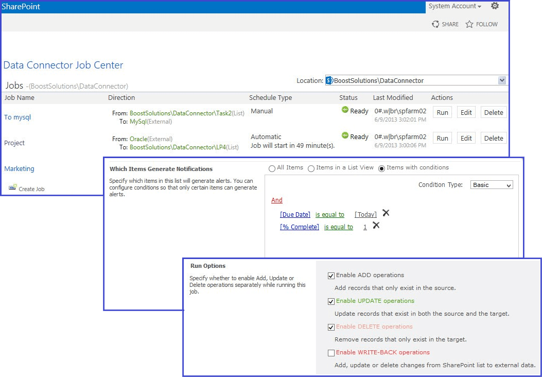Remove the Due Date condition with X

[x=386, y=213]
